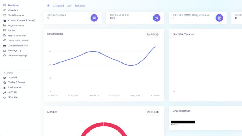This screenshot has height=136, width=242.
Task: Click the Cihazlarım sidebar icon
Action: [x=4, y=10]
